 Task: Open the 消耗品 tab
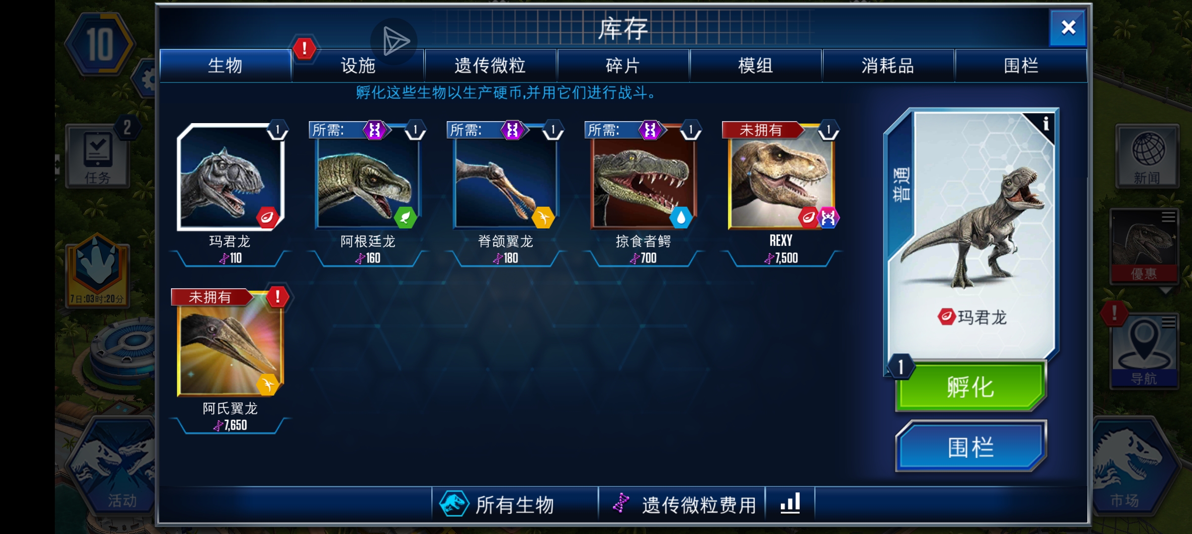(888, 65)
